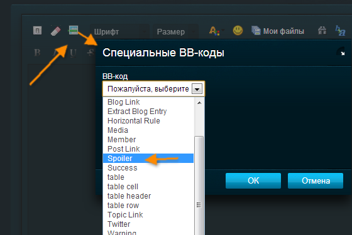
Task: Click the Специальные BB-коды dialog title
Action: pos(163,53)
